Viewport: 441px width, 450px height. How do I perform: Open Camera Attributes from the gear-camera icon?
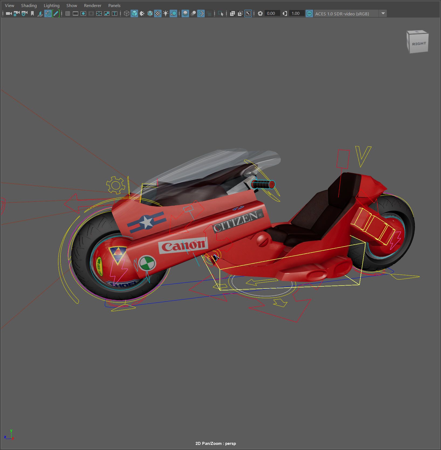24,13
